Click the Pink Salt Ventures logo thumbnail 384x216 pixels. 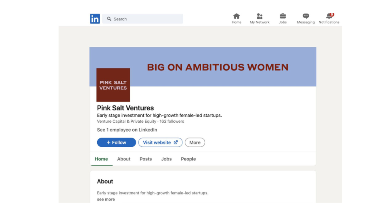click(113, 85)
